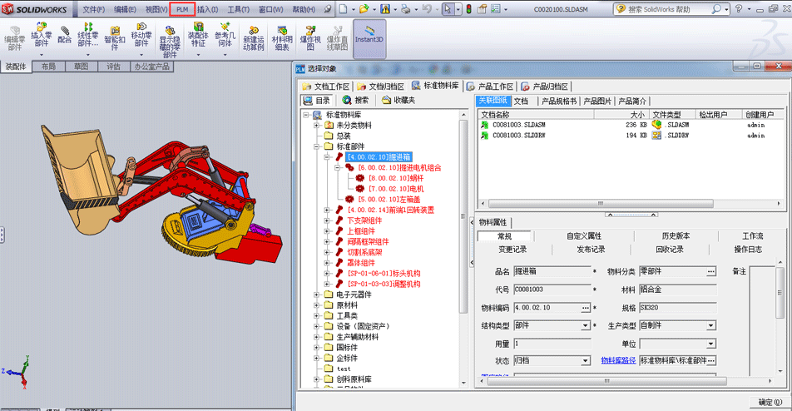The image size is (792, 411).
Task: Open the 结构类型 dropdown
Action: click(585, 325)
